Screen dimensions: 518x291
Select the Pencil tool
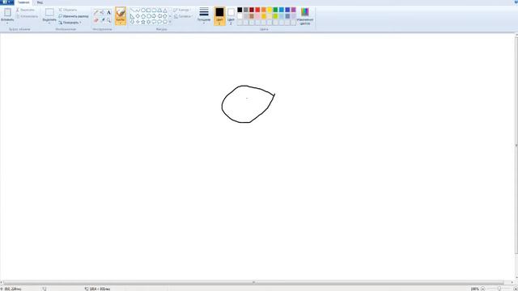96,13
